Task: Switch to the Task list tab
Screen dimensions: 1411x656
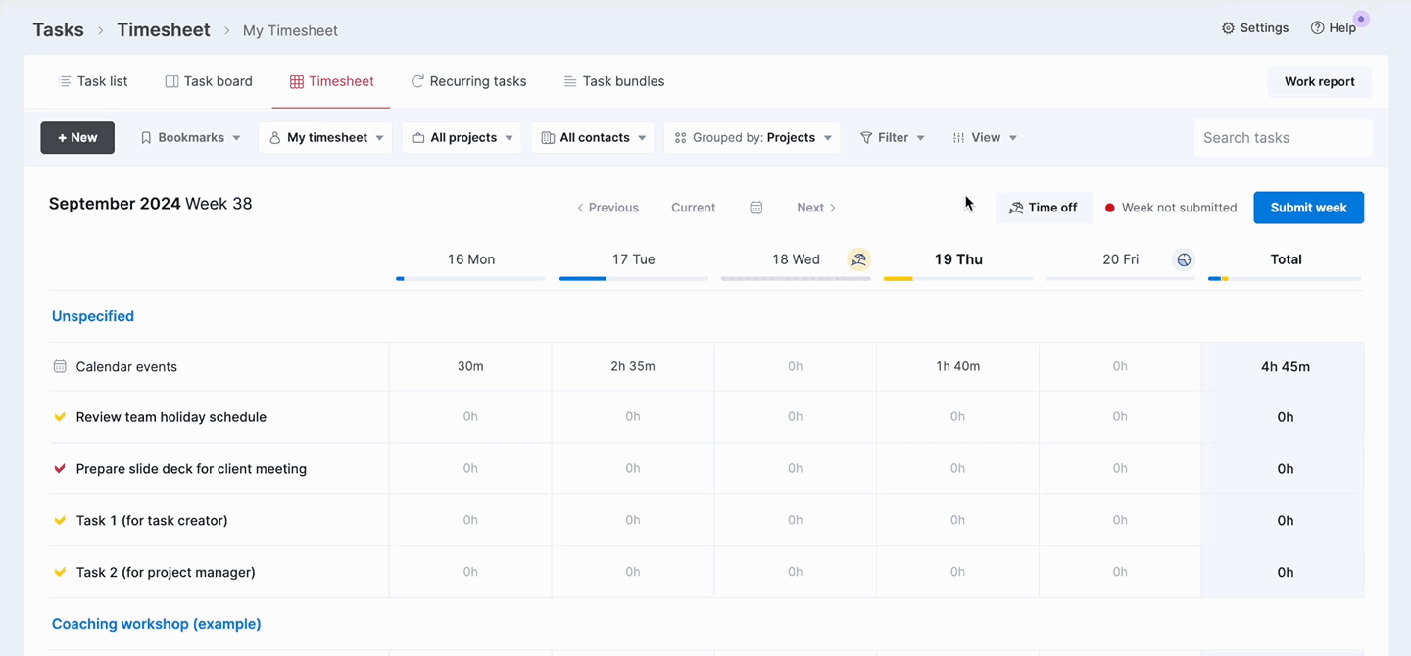Action: [x=93, y=81]
